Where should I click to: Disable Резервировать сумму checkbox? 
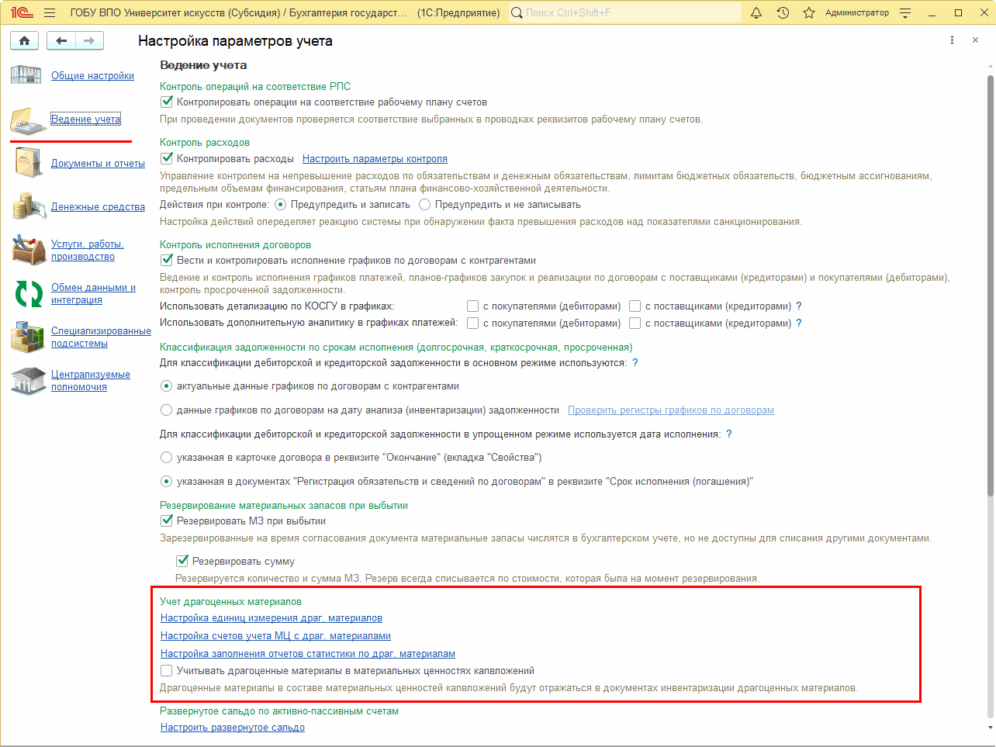(x=183, y=561)
